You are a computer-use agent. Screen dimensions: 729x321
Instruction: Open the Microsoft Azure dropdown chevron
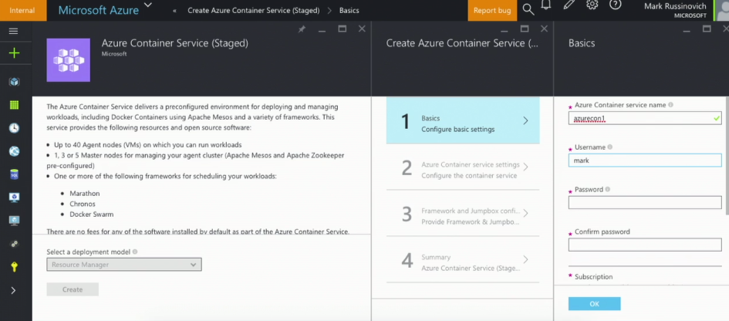[148, 6]
